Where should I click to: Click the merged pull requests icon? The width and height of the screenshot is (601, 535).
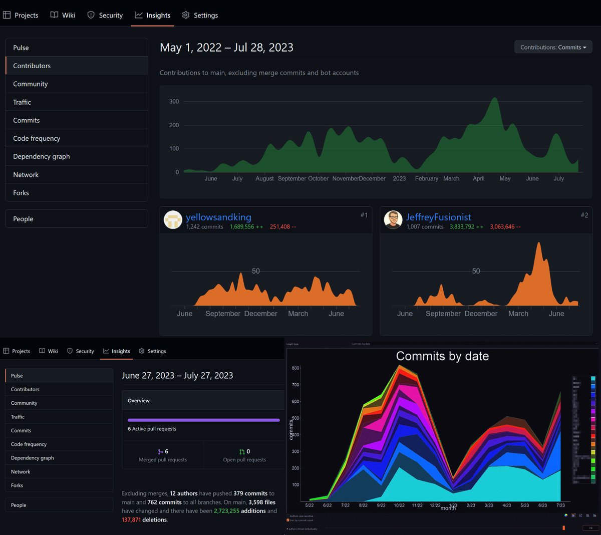click(x=160, y=452)
